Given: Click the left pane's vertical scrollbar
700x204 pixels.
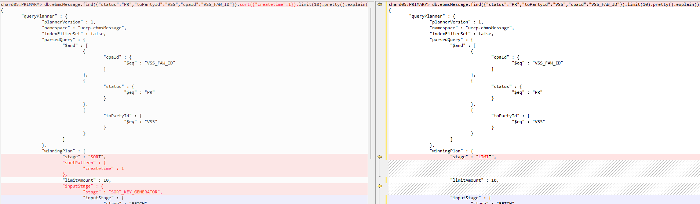Looking at the screenshot, I should [x=371, y=82].
